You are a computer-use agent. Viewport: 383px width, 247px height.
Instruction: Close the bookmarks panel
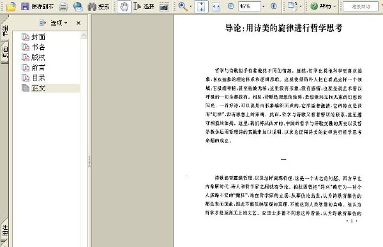click(x=79, y=23)
